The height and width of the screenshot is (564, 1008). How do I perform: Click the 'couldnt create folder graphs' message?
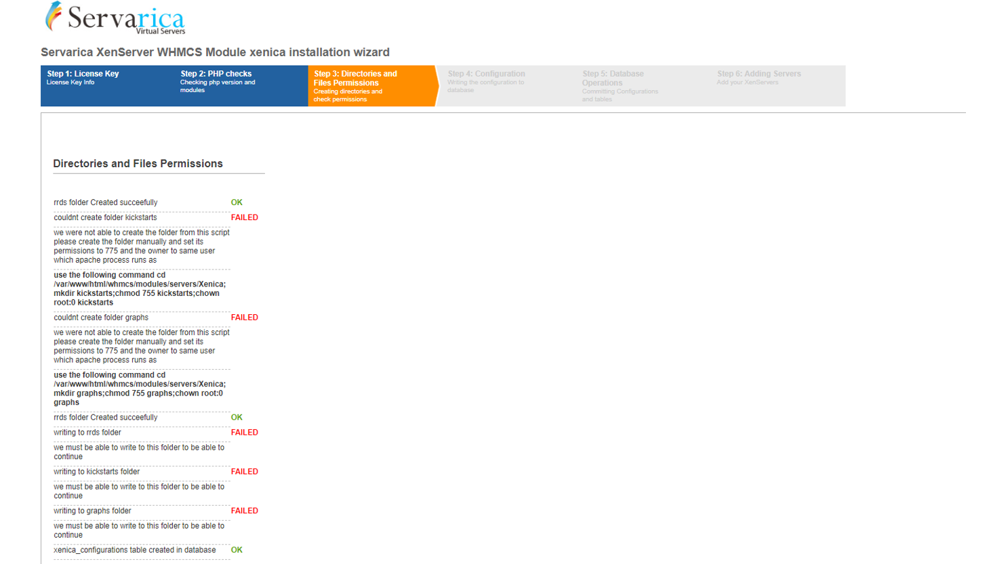[101, 318]
